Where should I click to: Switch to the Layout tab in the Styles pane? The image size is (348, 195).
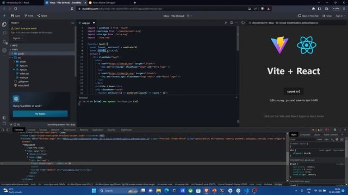point(317,135)
